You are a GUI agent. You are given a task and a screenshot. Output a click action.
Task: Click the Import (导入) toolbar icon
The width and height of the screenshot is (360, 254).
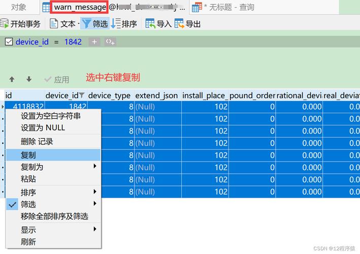(x=150, y=24)
